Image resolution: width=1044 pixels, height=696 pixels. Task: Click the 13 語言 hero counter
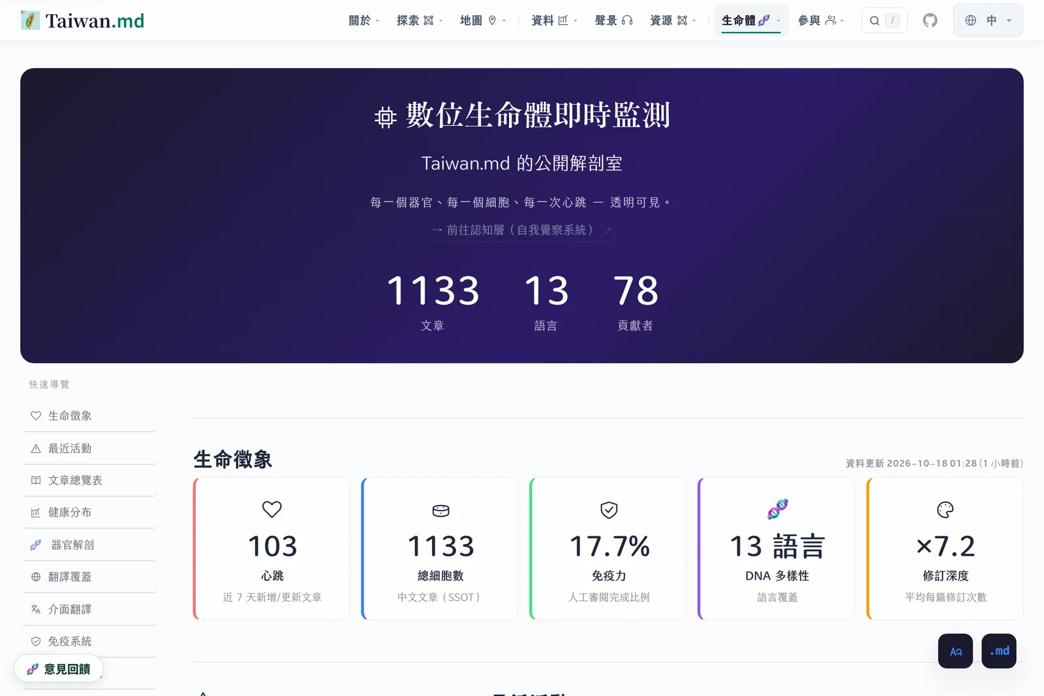coord(546,302)
